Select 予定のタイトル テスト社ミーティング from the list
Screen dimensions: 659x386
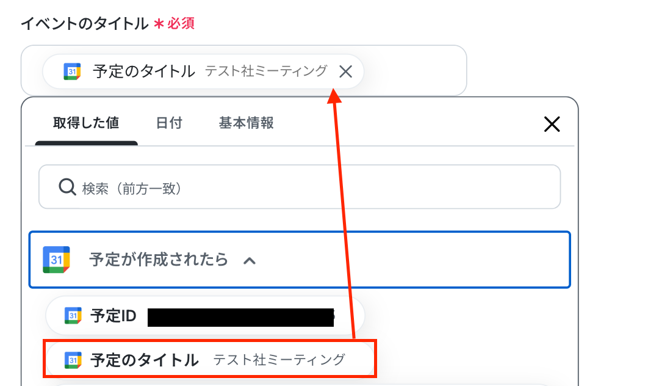pos(210,360)
